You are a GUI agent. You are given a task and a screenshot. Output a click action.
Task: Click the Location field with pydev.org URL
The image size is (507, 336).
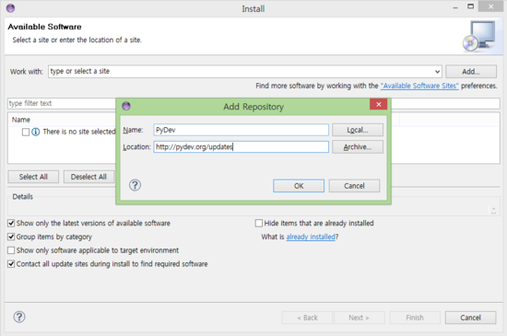coord(242,147)
